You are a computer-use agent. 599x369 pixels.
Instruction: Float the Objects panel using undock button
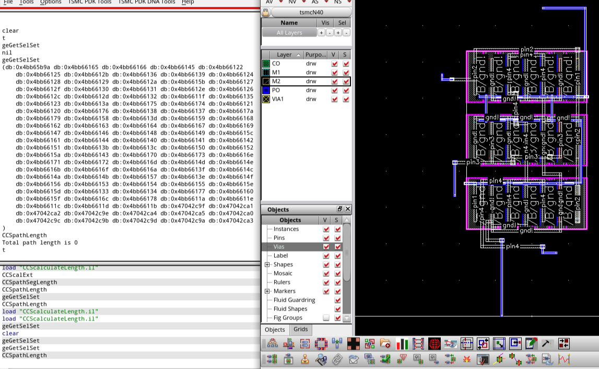pyautogui.click(x=339, y=209)
